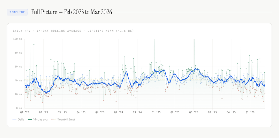This screenshot has height=138, width=279.
Task: Click the Q3 '23 axis tick label
Action: 62,112
